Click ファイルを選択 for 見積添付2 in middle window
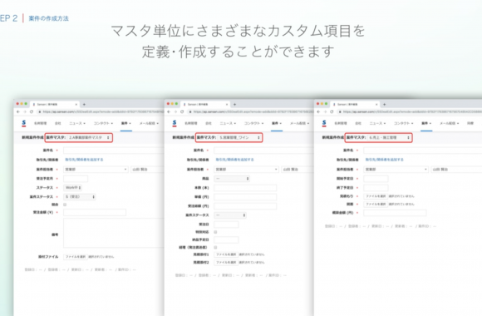Viewport: 482px width, 316px height. tap(226, 262)
